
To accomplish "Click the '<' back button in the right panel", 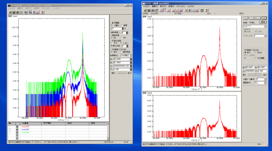I will point(245,18).
